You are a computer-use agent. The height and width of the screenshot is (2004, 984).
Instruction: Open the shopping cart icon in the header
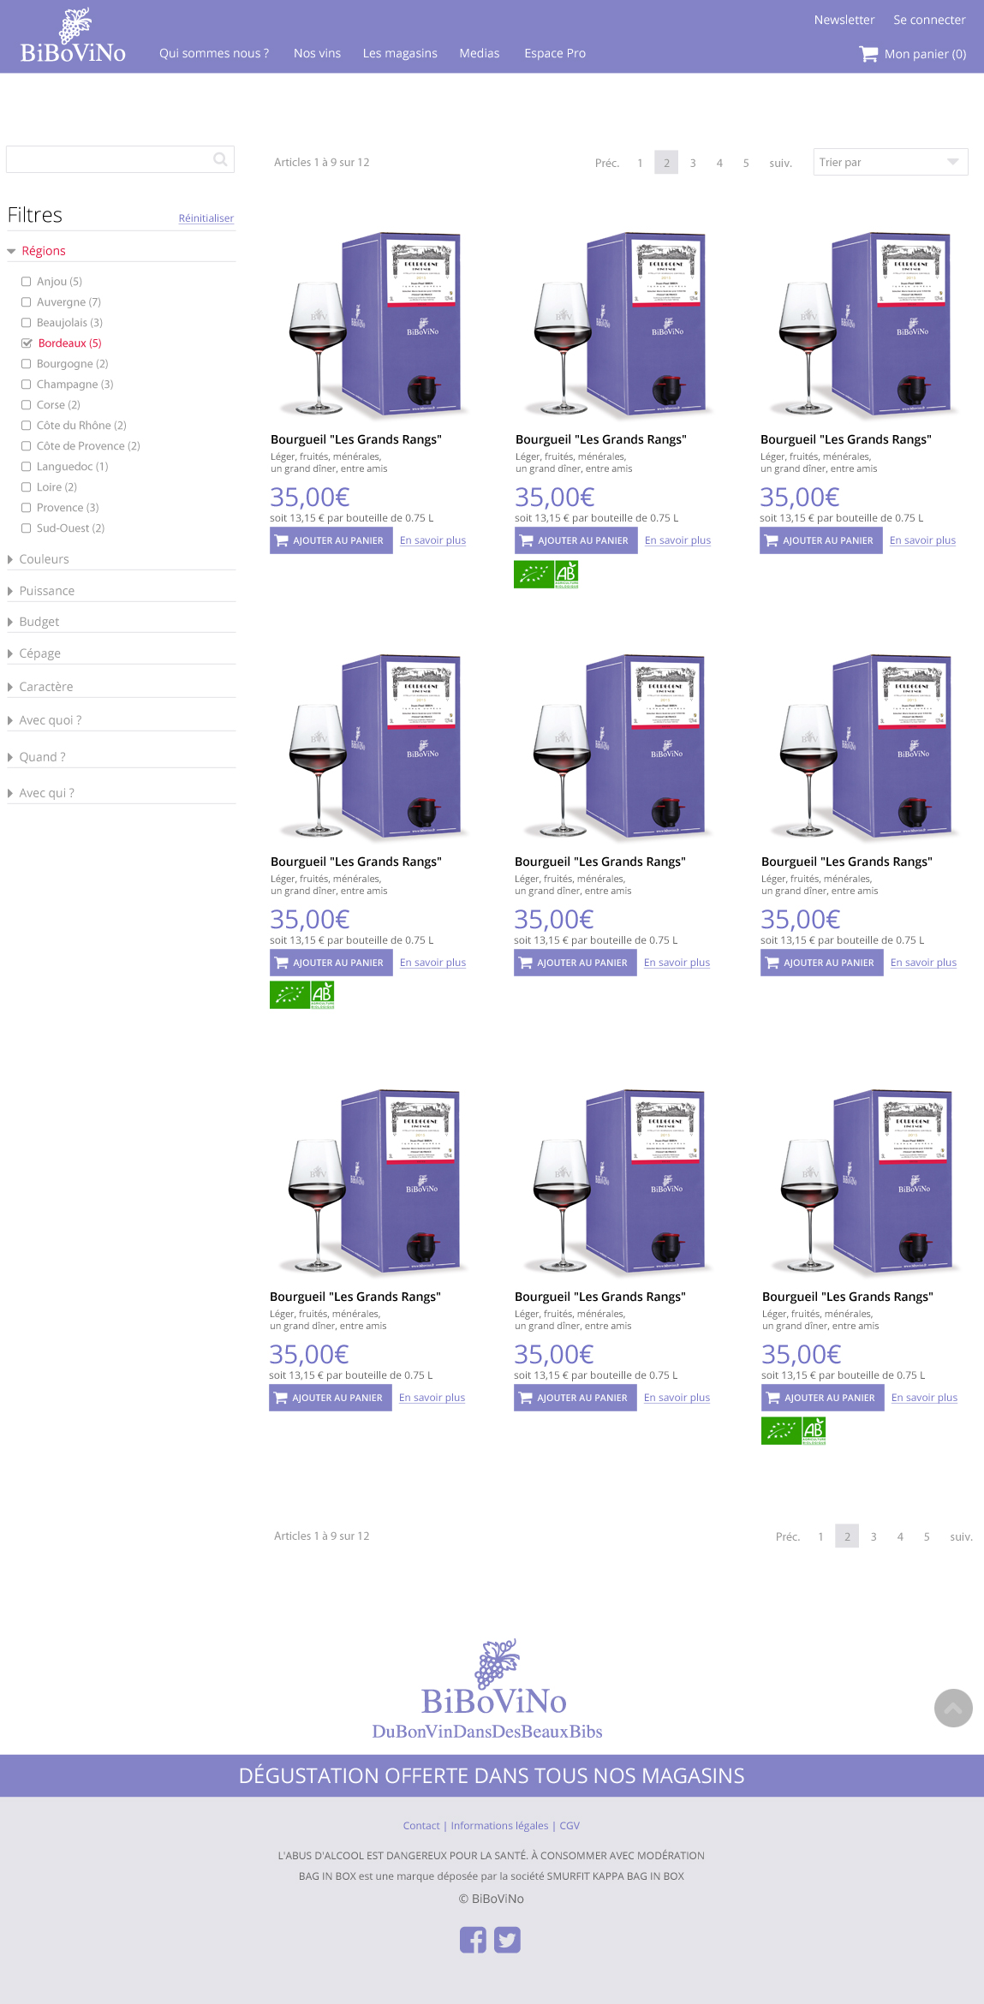tap(868, 54)
